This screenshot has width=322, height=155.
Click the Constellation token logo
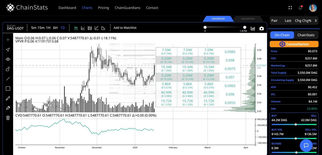[x=282, y=44]
